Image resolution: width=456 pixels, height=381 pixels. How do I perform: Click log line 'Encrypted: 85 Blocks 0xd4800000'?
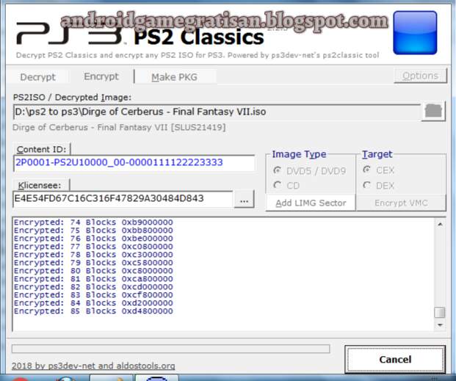coord(93,311)
